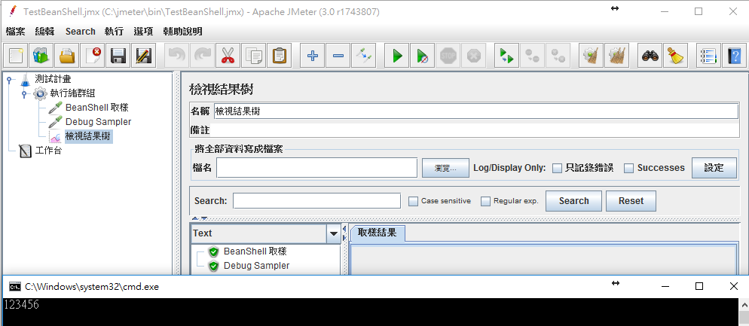Clear all results with double-broom icon
This screenshot has width=749, height=326.
(x=616, y=56)
